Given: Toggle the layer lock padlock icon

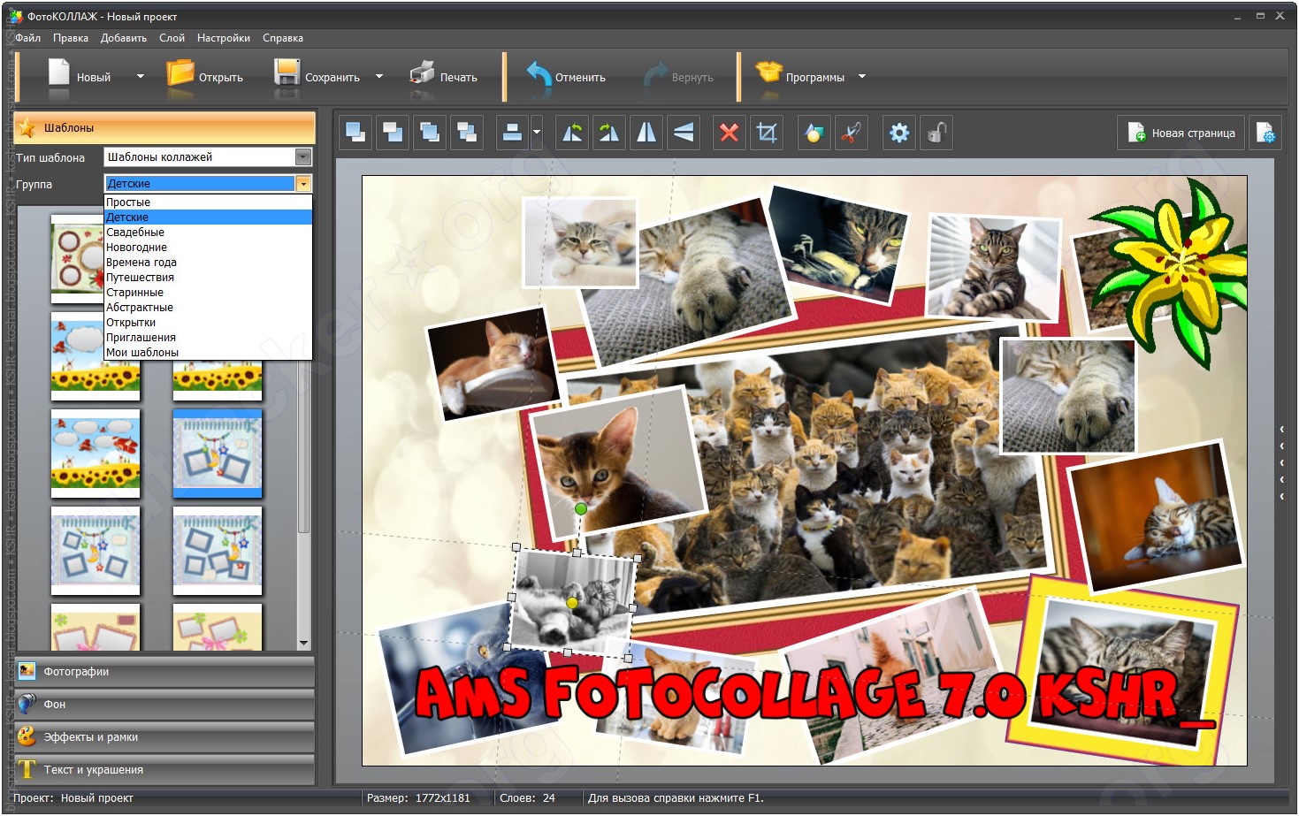Looking at the screenshot, I should click(x=936, y=133).
